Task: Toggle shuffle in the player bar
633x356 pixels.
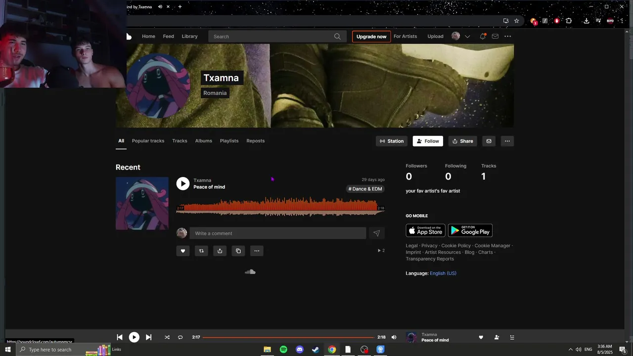Action: (x=167, y=337)
